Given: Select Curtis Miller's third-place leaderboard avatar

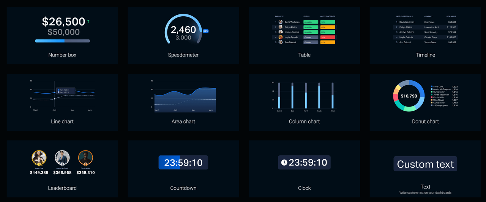Looking at the screenshot, I should (x=85, y=158).
